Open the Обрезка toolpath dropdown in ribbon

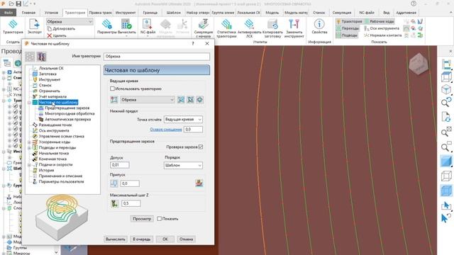pos(90,22)
